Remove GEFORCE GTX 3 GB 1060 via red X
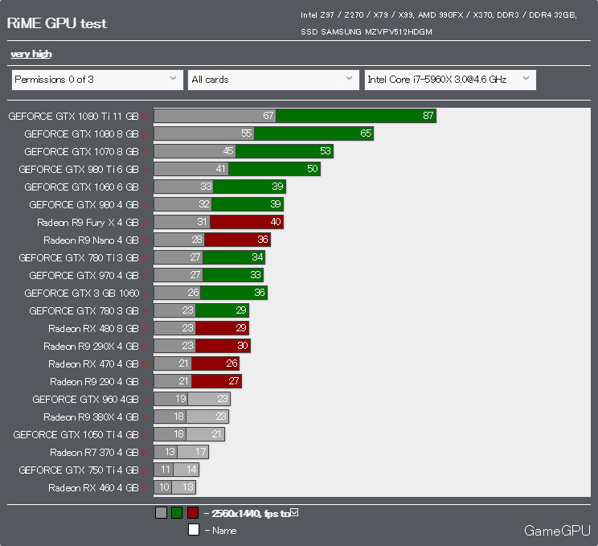 point(145,294)
